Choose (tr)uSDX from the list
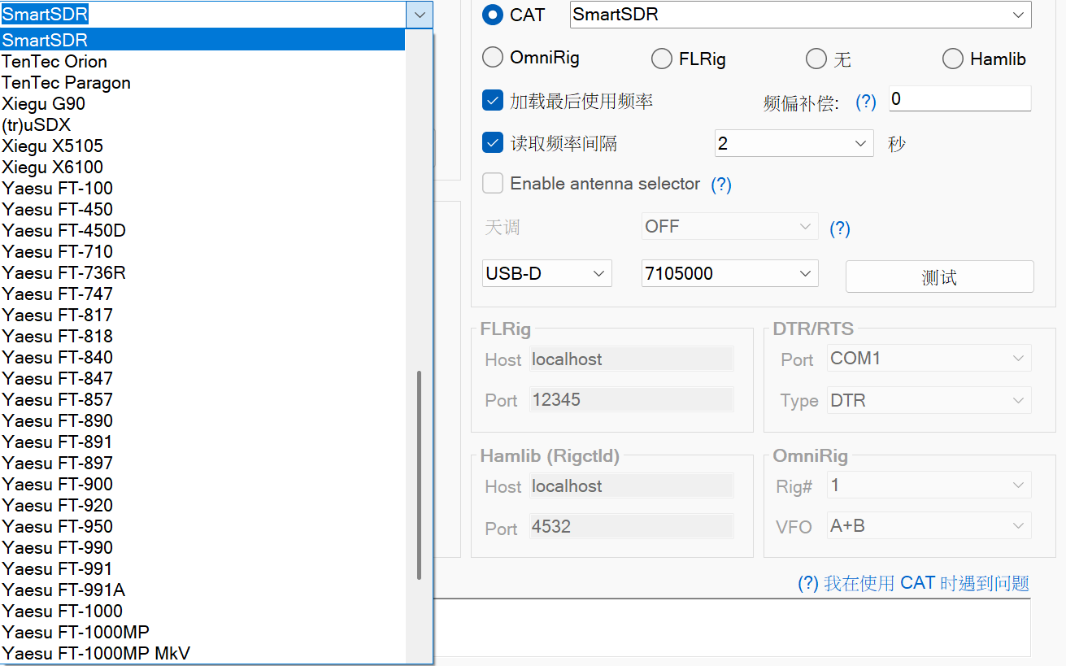Screen dimensions: 1066x666 [202, 124]
